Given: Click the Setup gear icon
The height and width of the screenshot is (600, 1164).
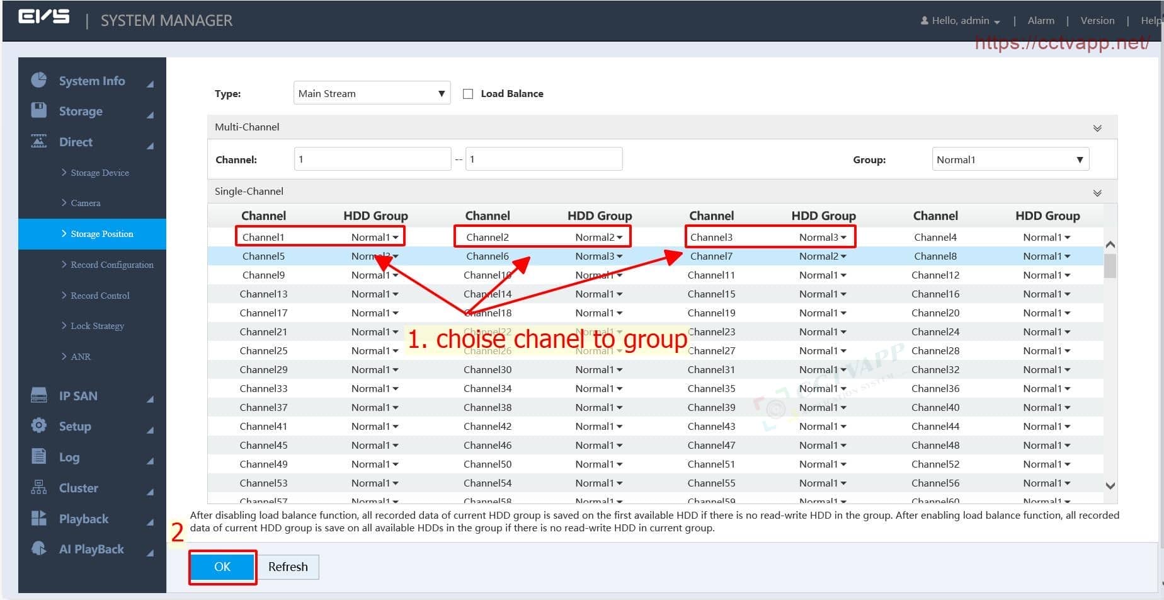Looking at the screenshot, I should pyautogui.click(x=39, y=425).
